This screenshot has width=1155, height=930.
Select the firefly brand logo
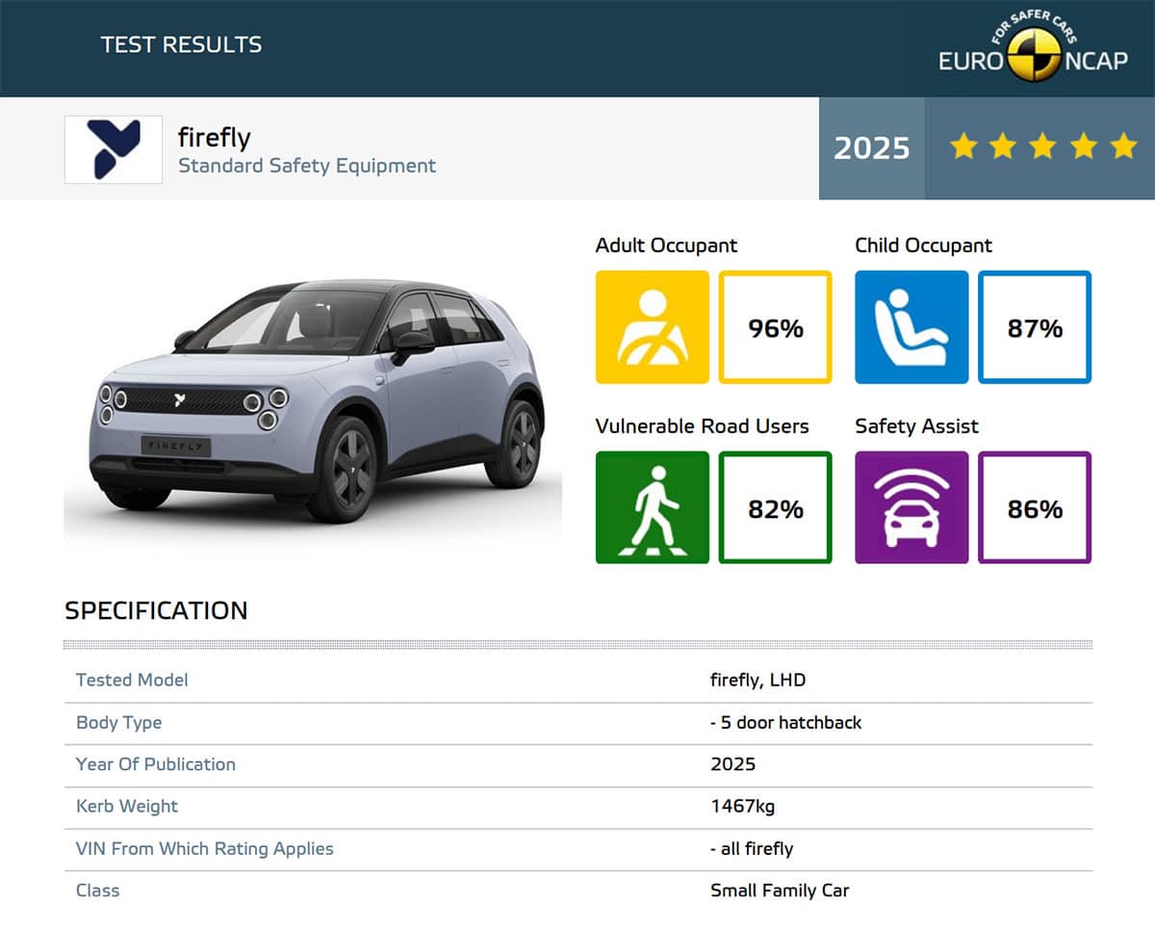tap(113, 149)
